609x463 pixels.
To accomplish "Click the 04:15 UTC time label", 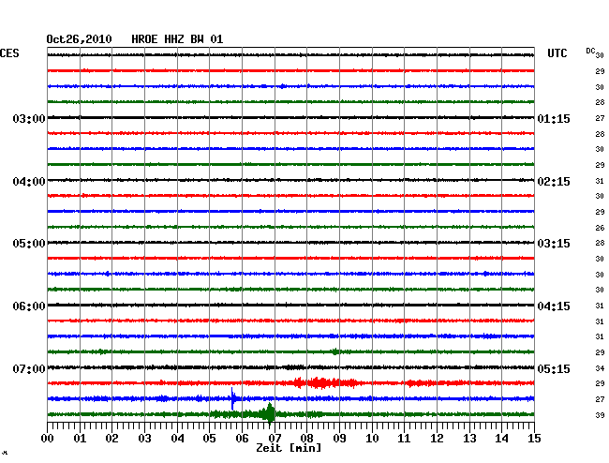I will [x=554, y=306].
